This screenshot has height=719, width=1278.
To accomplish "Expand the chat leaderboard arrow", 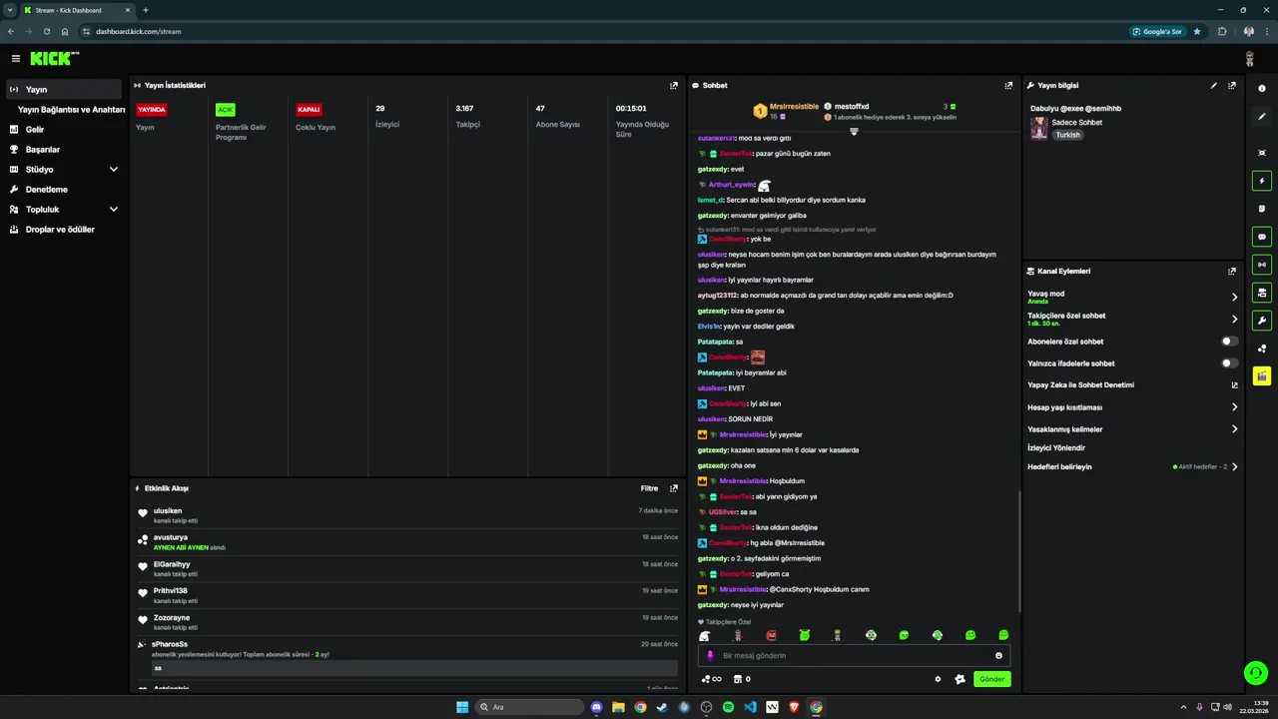I will coord(854,132).
